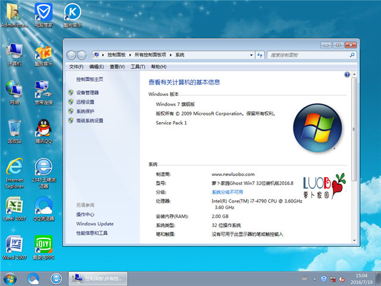Open 系统保护 link
This screenshot has height=286, width=381.
(x=85, y=111)
